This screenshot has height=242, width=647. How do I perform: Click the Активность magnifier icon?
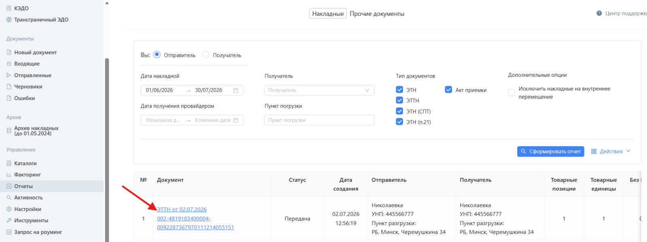9,198
